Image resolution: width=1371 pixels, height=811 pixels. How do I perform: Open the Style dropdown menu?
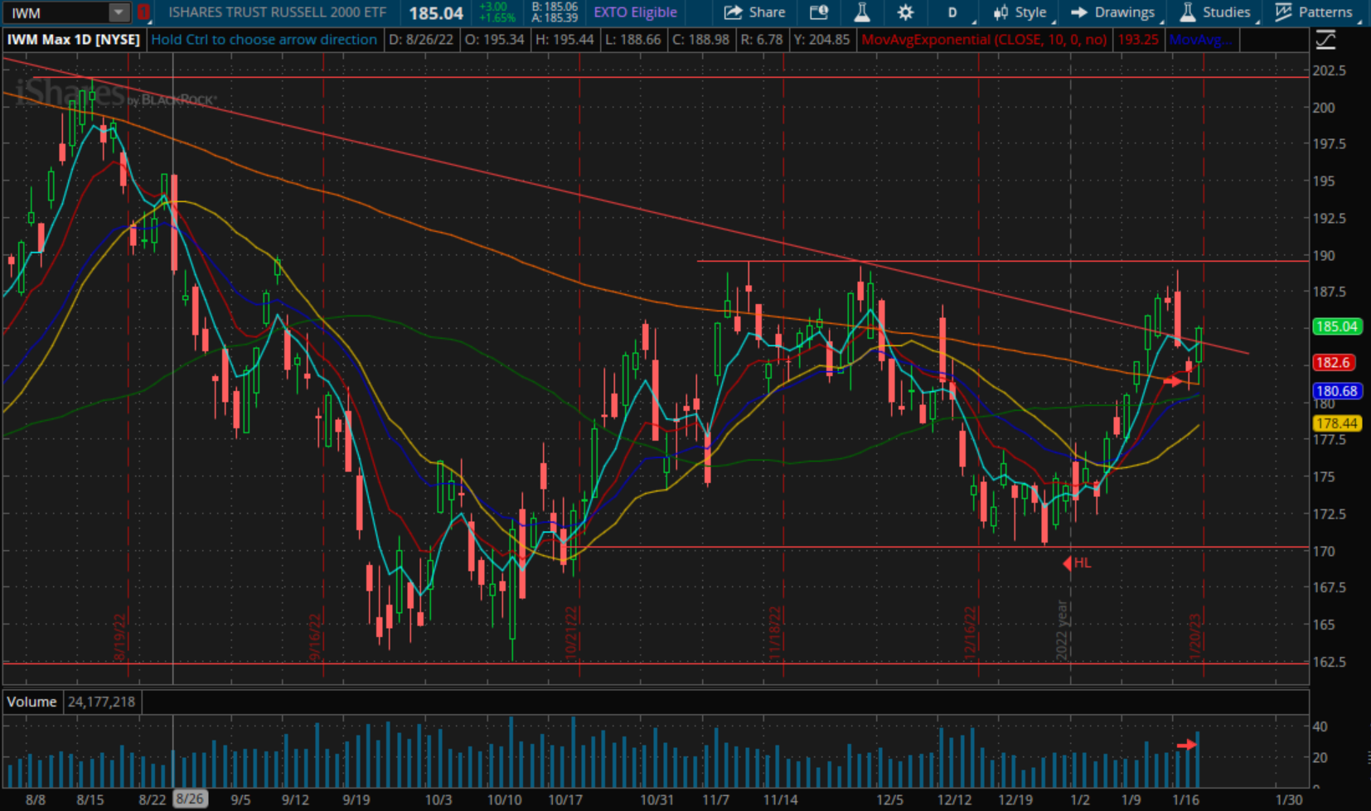(1021, 12)
